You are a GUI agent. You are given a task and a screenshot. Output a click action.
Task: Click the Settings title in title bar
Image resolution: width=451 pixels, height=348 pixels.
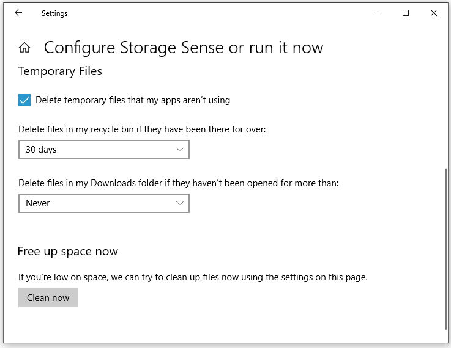[54, 13]
